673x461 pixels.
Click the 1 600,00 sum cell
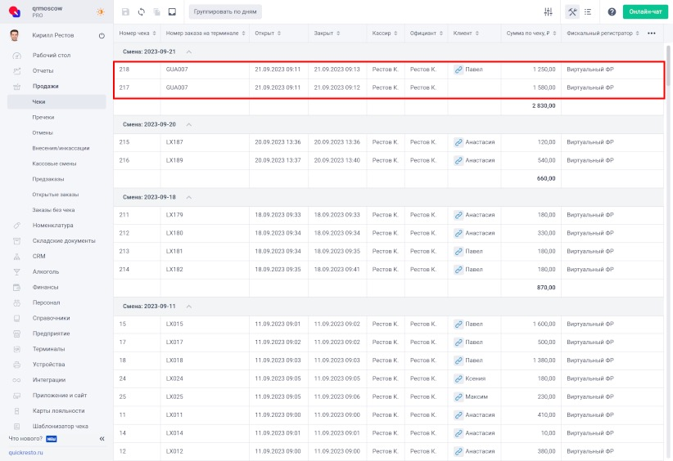click(531, 324)
